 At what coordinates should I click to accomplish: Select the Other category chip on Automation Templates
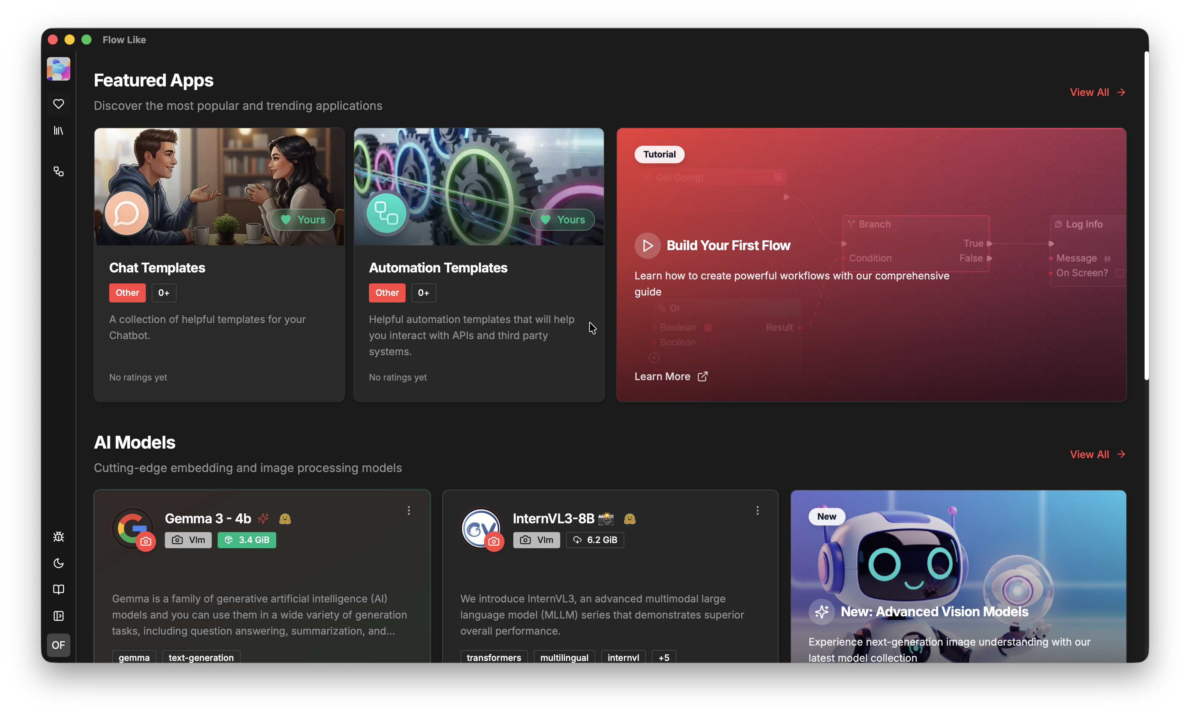pyautogui.click(x=387, y=293)
